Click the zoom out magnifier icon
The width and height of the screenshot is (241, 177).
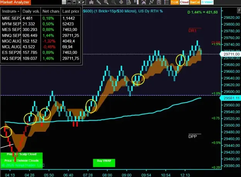(x=114, y=2)
